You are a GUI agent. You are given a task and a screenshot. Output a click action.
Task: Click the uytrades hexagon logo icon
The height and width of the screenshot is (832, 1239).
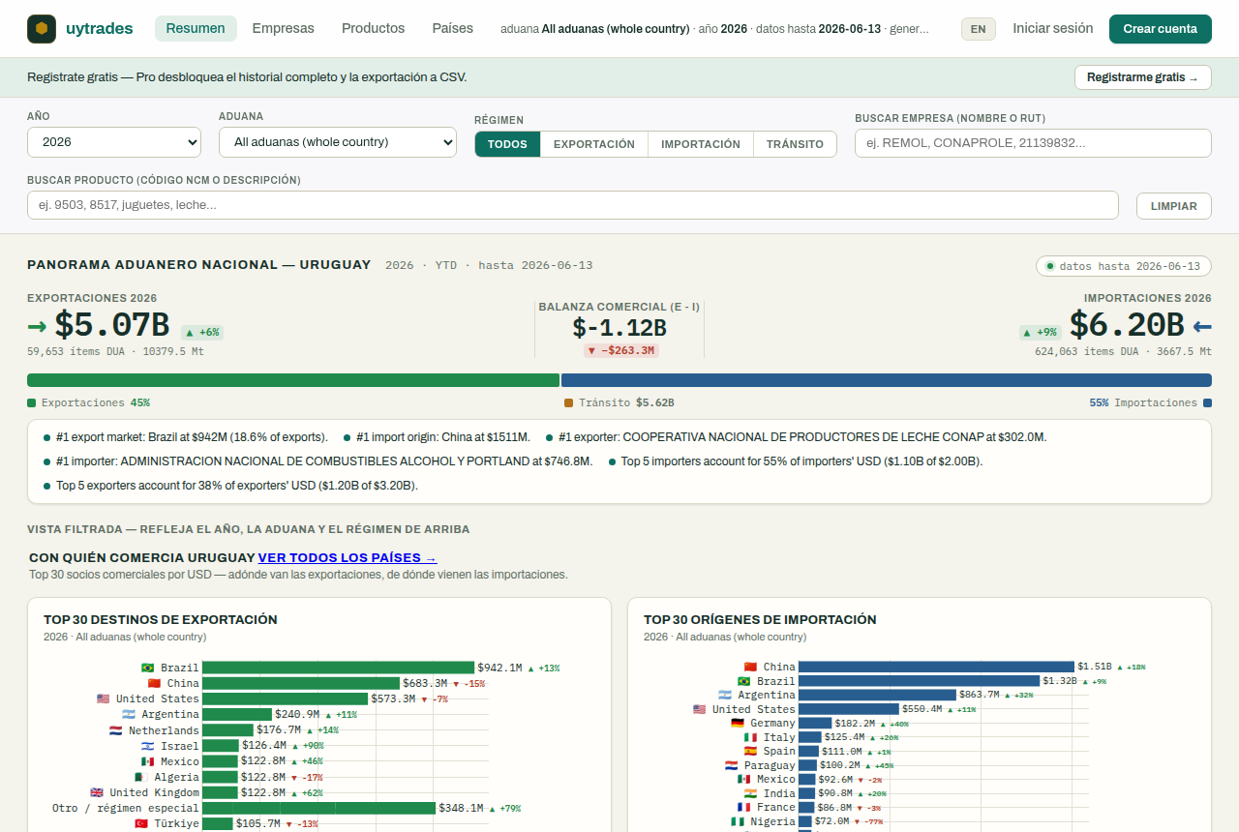pos(42,29)
